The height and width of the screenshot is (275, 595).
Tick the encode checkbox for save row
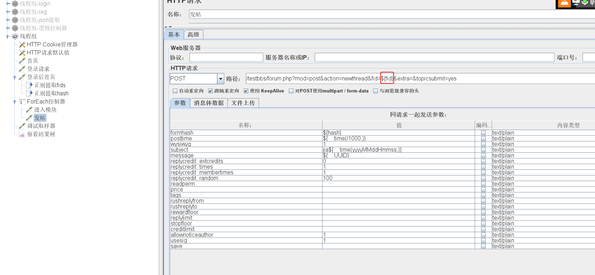[483, 246]
